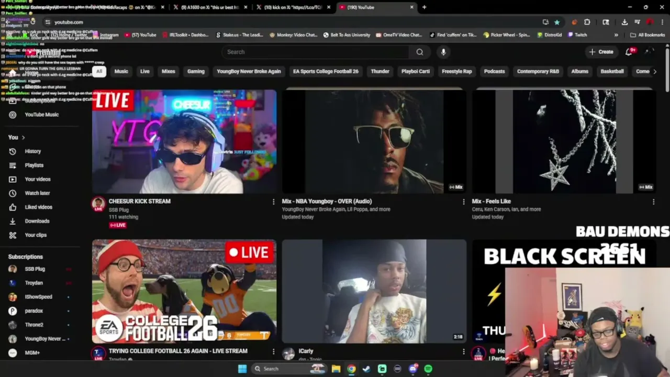Viewport: 670px width, 377px height.
Task: Open Your clips in the sidebar
Action: (x=36, y=235)
